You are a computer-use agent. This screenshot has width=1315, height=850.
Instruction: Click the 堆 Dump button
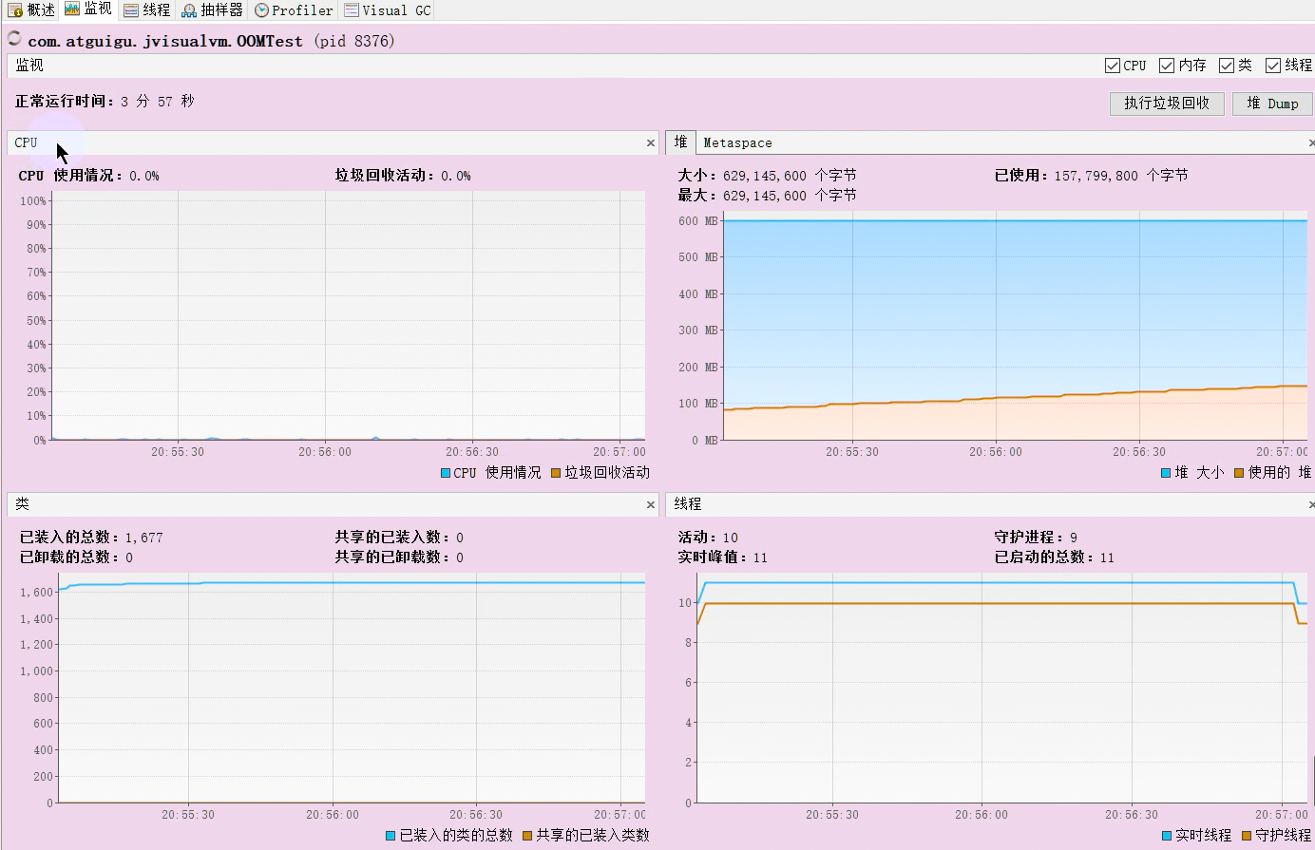[x=1272, y=104]
